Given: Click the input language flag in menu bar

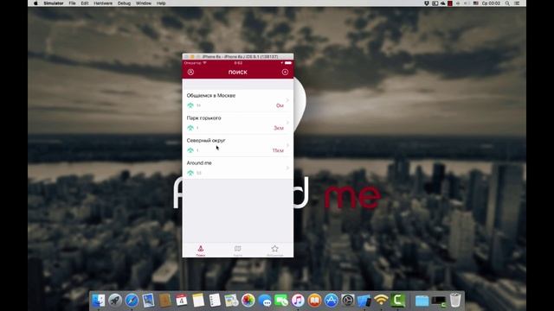Looking at the screenshot, I should [x=475, y=3].
